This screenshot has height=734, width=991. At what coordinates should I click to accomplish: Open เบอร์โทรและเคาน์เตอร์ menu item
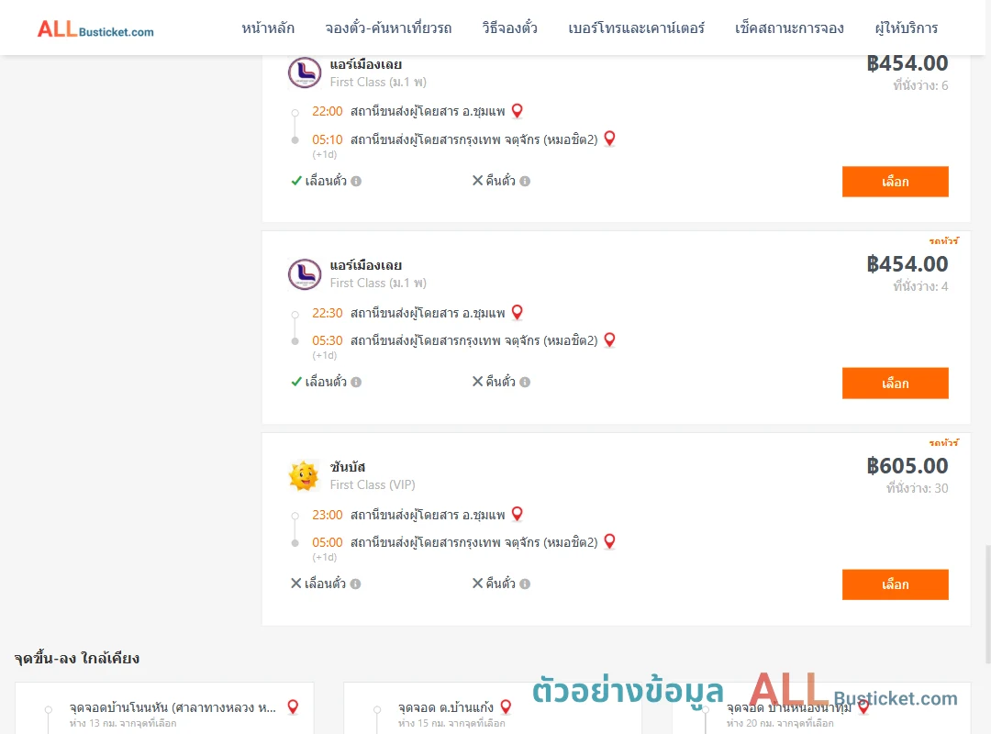636,28
